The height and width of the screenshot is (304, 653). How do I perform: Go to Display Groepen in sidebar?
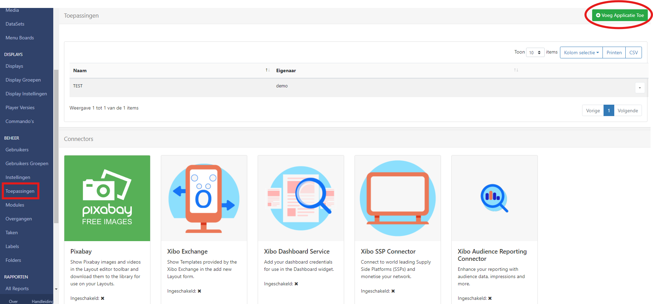click(x=23, y=80)
